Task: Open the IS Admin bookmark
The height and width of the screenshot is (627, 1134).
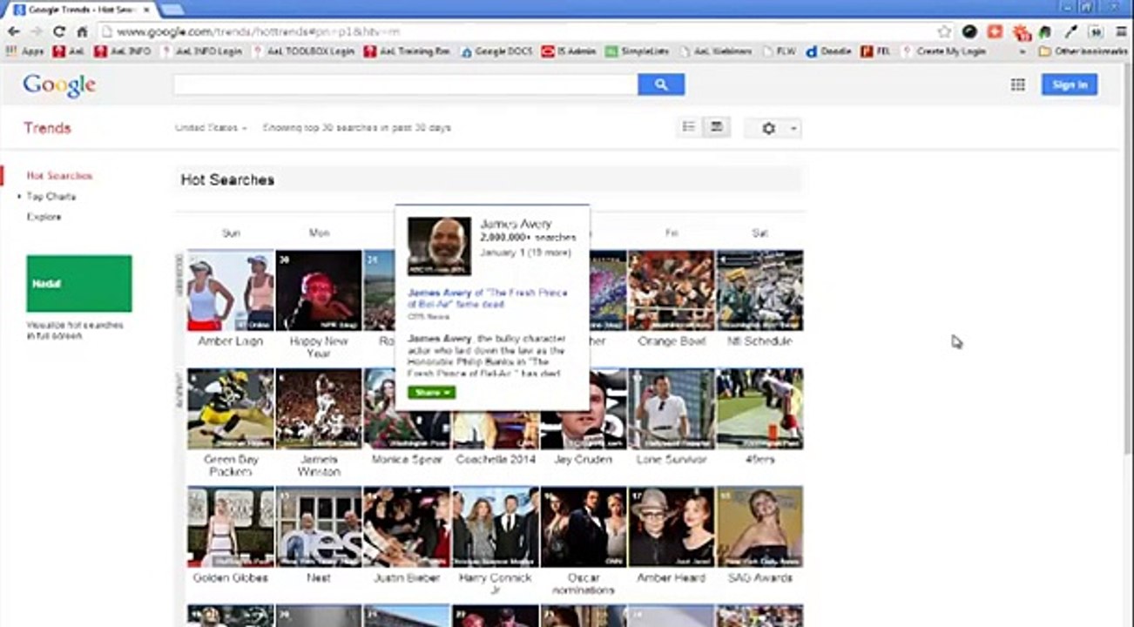Action: point(569,51)
